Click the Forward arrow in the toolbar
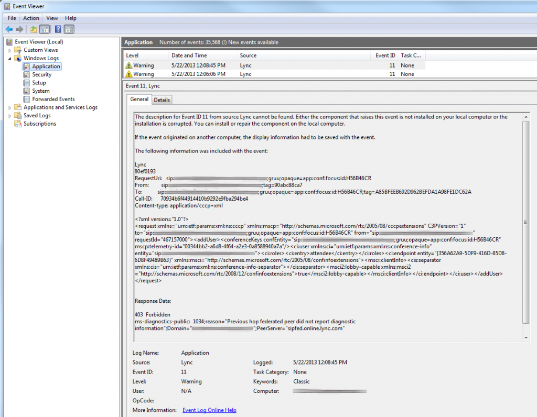537x417 pixels. coord(19,29)
